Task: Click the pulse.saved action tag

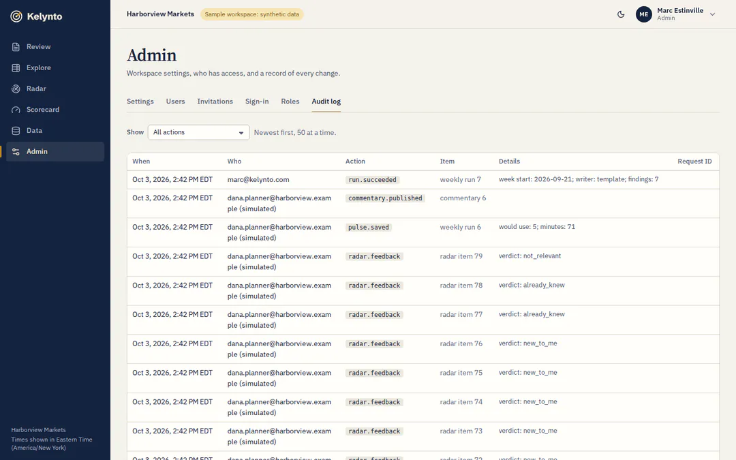Action: tap(369, 227)
